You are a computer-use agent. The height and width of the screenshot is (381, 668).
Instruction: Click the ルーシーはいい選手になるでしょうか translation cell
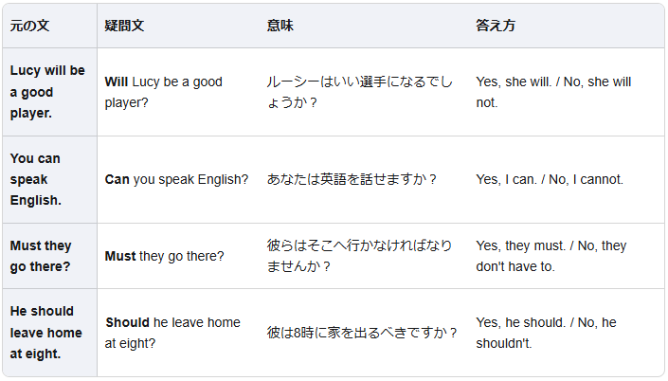click(x=360, y=92)
